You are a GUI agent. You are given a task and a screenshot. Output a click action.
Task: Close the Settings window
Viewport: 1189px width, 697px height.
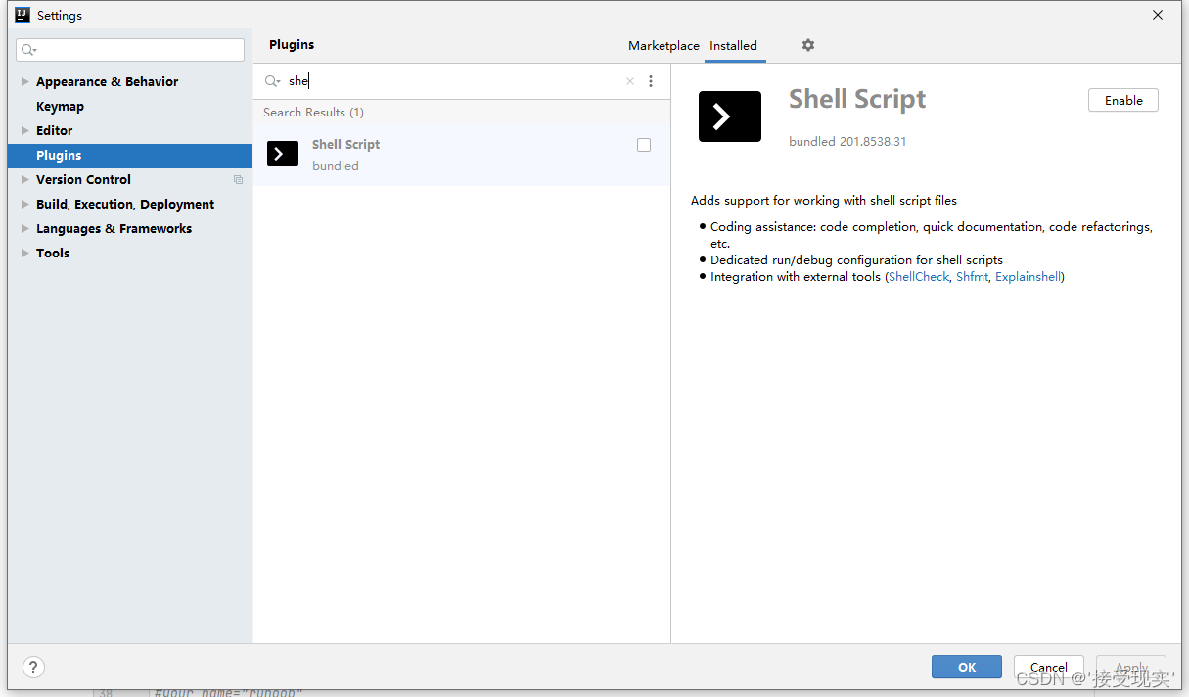1158,15
